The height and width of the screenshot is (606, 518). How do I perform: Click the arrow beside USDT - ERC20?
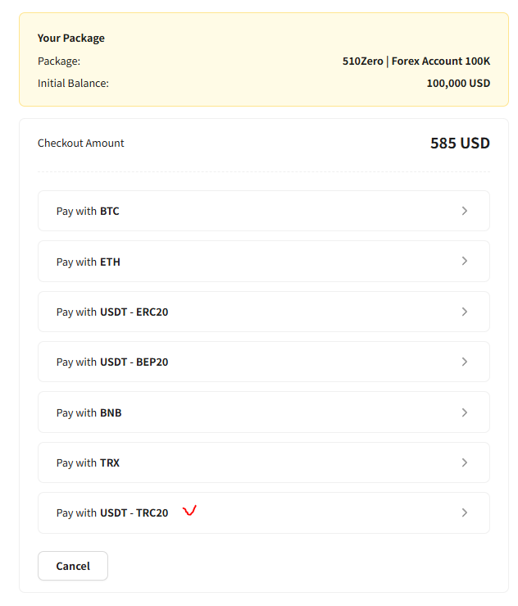(x=465, y=312)
